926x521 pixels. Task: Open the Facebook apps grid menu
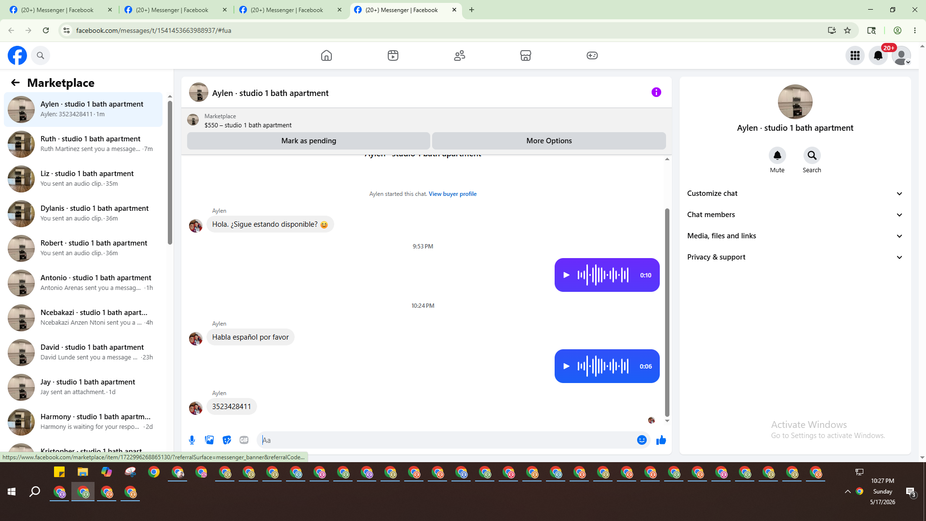click(855, 55)
